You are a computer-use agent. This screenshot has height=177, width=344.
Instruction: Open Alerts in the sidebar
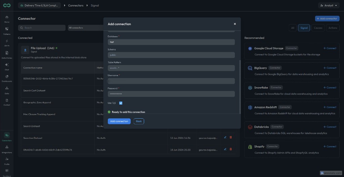[x=7, y=43]
